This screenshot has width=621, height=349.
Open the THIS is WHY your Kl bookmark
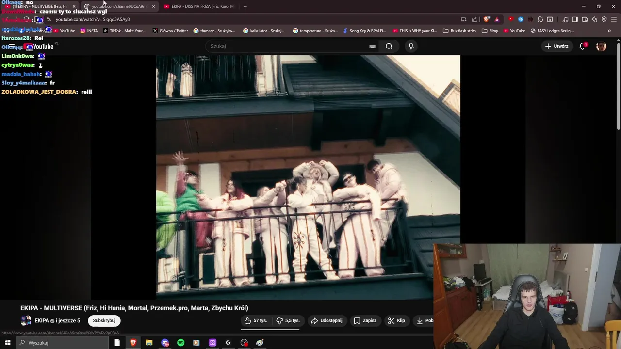tap(414, 31)
